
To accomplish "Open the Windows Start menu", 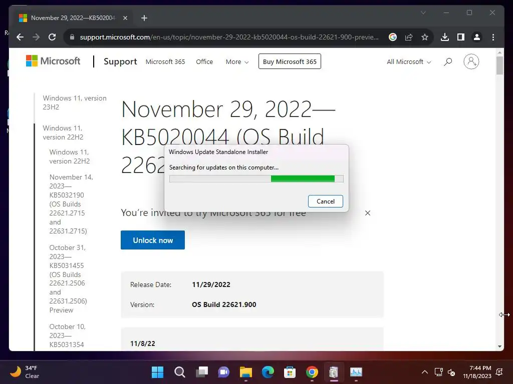I will pos(157,372).
